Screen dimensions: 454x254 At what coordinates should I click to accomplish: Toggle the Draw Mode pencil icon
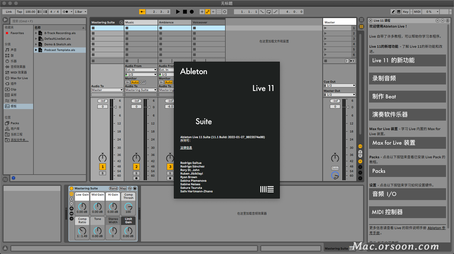393,12
